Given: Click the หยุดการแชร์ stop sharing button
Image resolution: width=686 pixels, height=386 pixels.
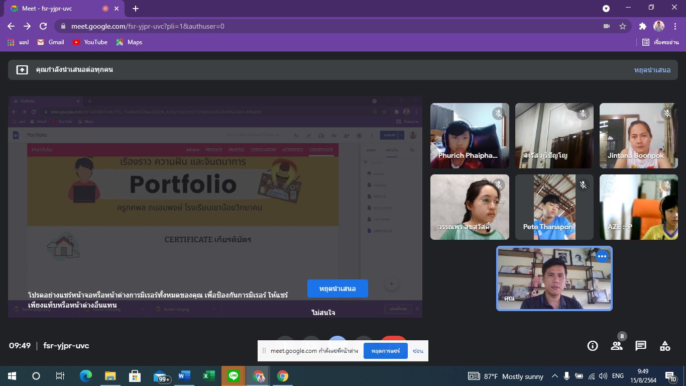Looking at the screenshot, I should pos(385,351).
